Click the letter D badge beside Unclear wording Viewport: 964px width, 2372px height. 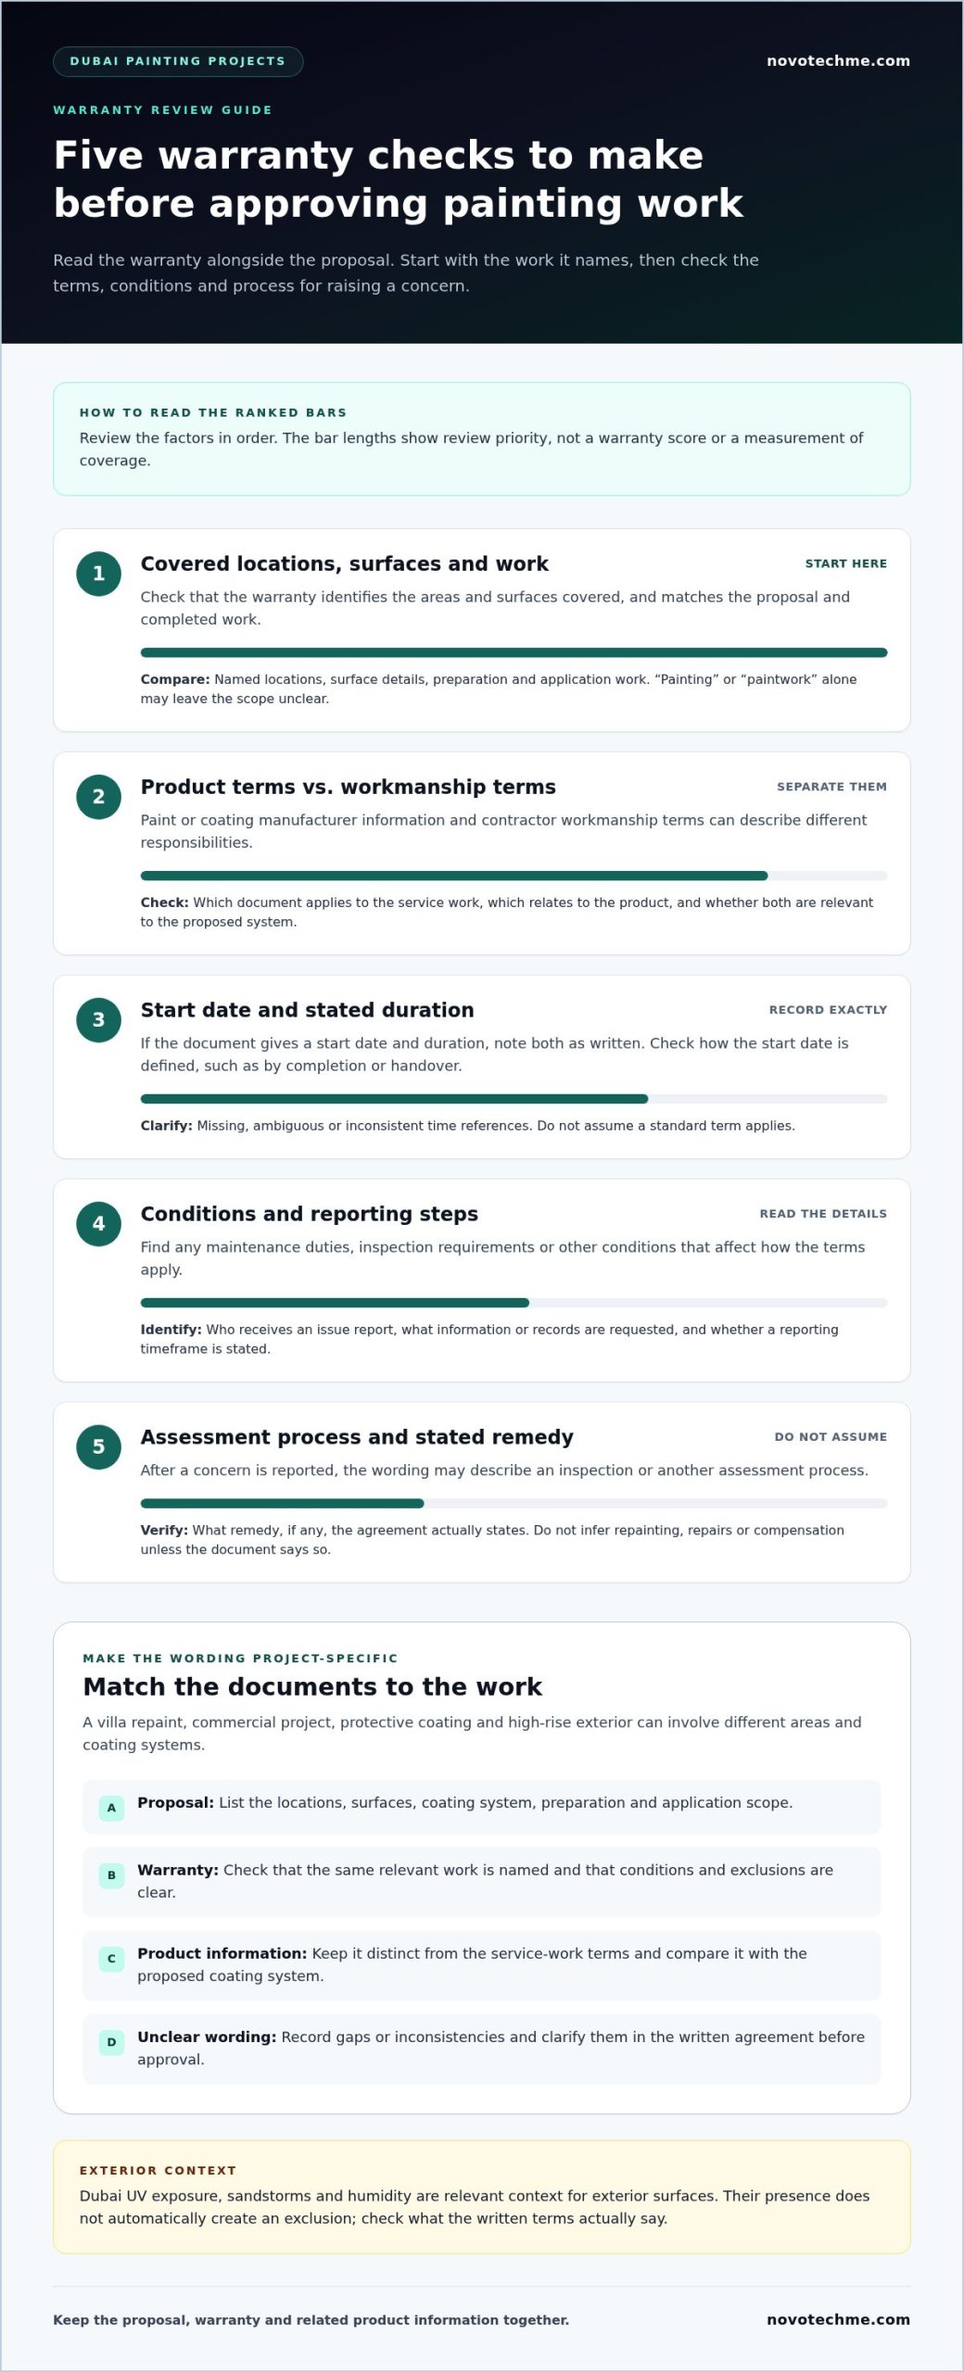click(x=111, y=2042)
